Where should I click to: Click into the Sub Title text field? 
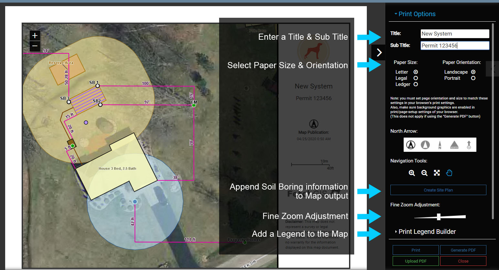(455, 46)
